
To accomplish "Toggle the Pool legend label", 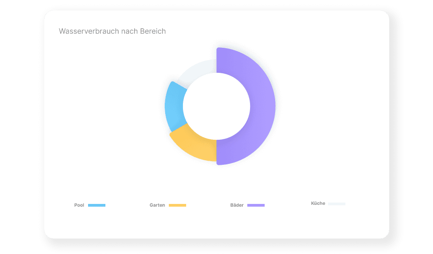I will tap(79, 205).
